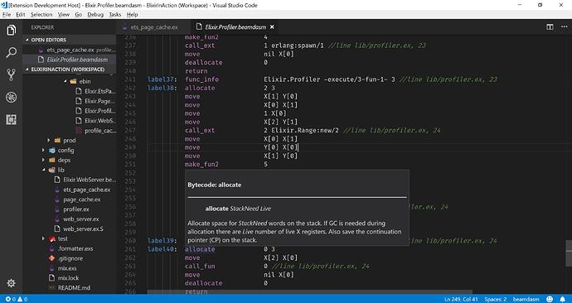Screen dimensions: 572x303
Task: Expand the prod folder
Action: [70, 140]
